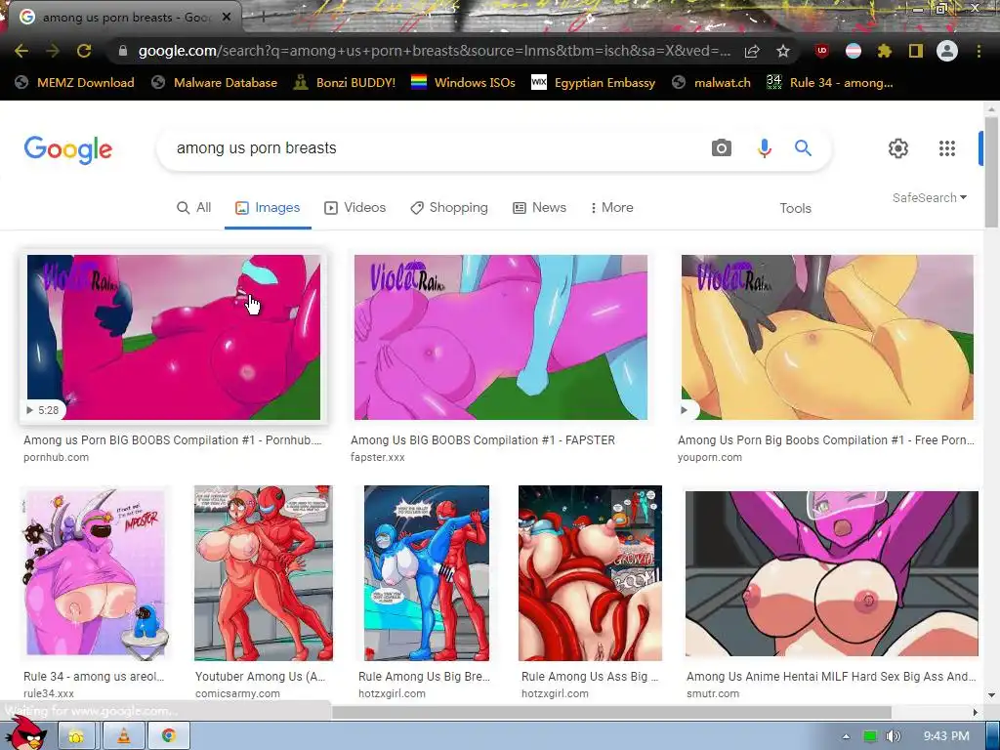Click the 5:28 video duration badge

pyautogui.click(x=42, y=410)
